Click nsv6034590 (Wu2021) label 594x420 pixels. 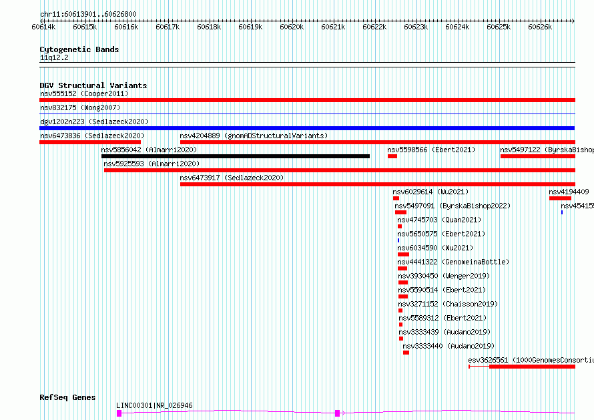[435, 248]
